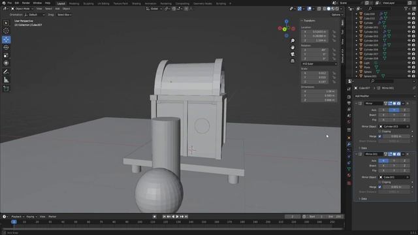Open the Render menu
This screenshot has width=418, height=235.
tap(26, 3)
